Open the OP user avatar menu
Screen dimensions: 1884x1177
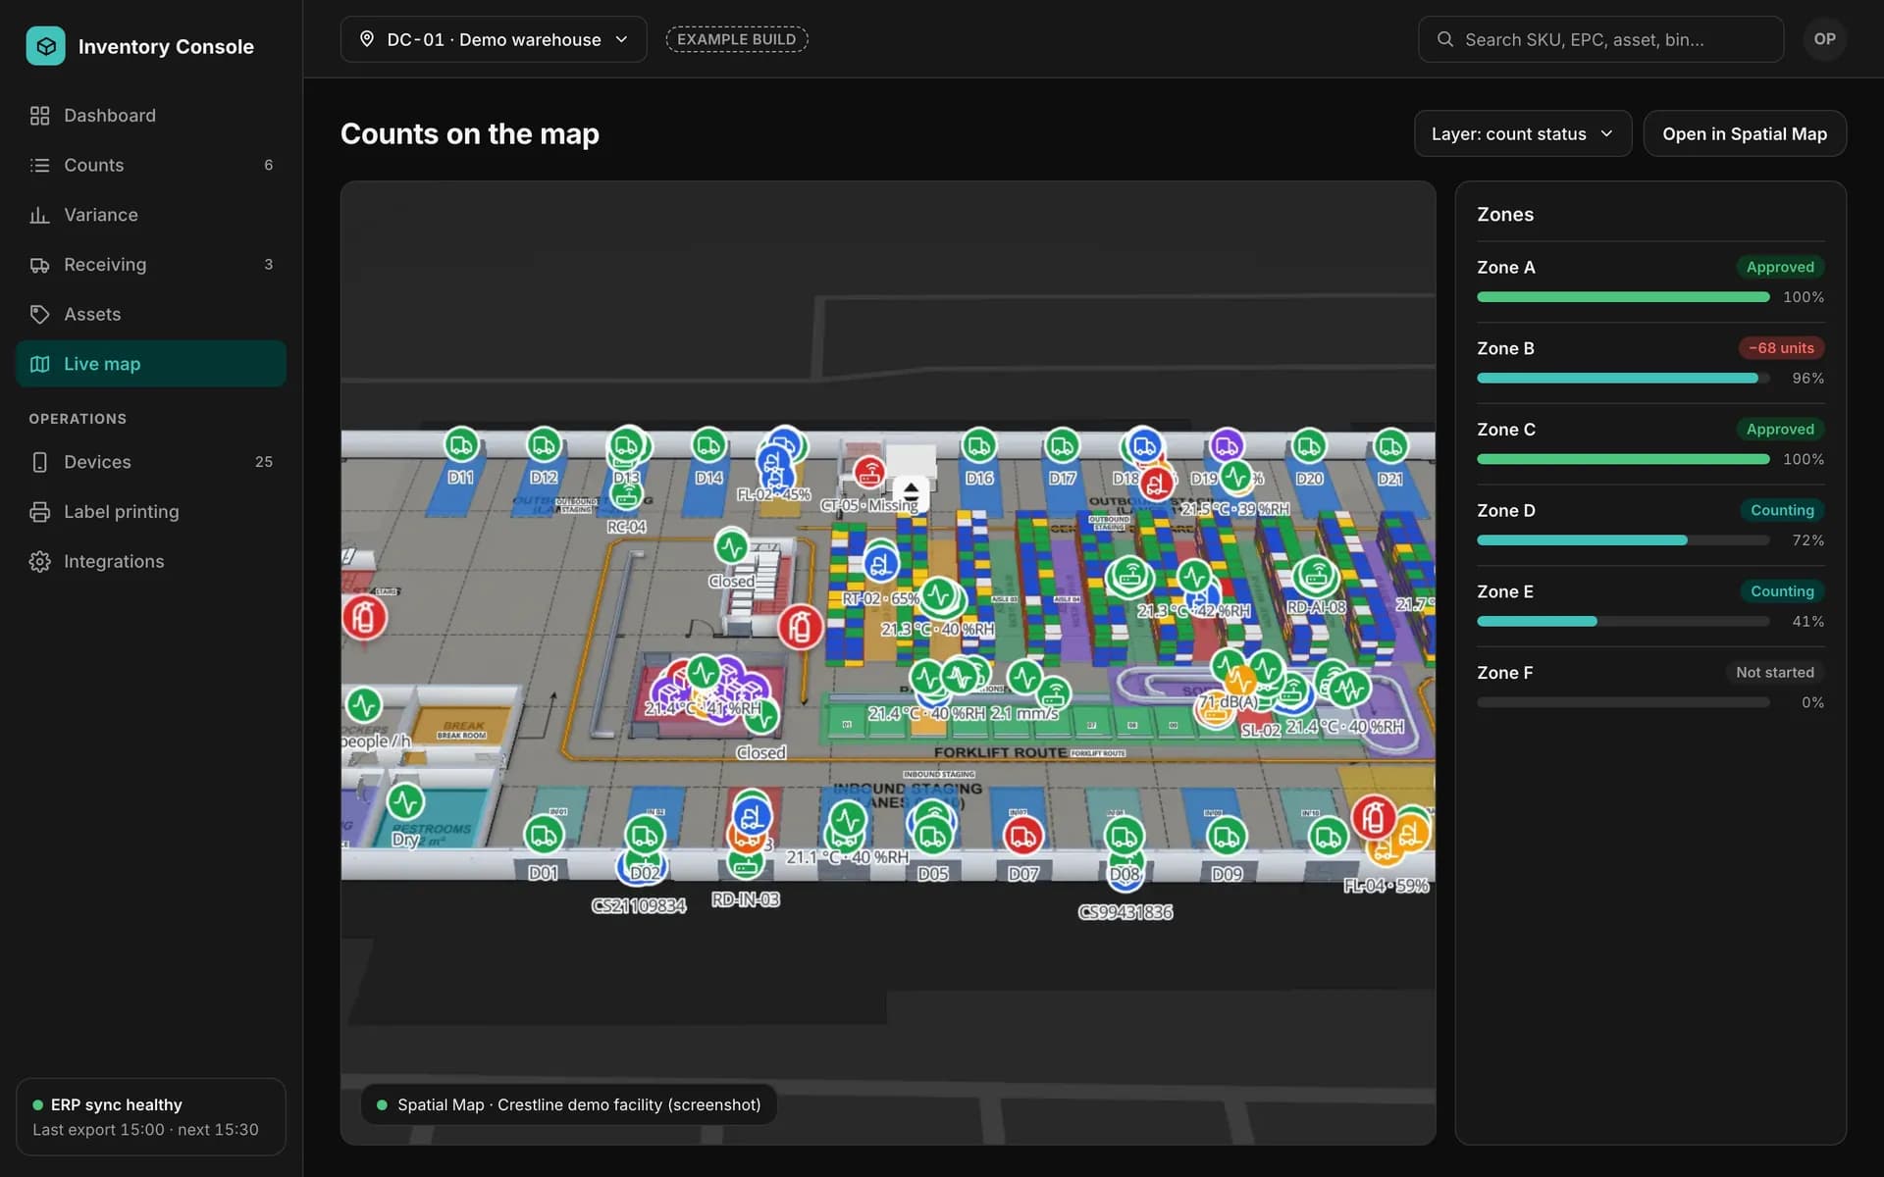coord(1824,39)
